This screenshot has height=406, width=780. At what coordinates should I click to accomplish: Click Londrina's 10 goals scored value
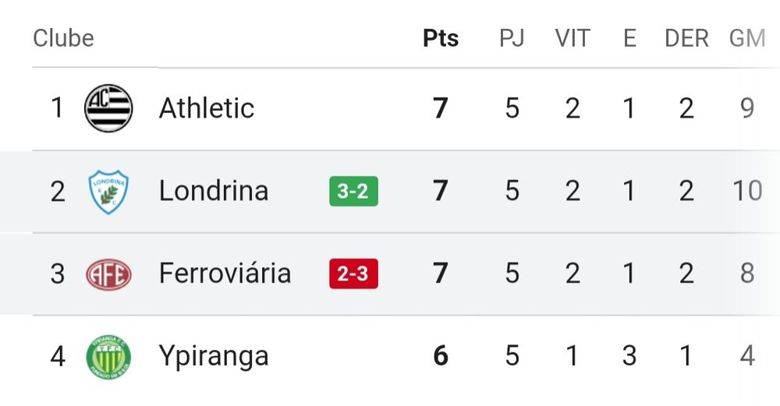tap(747, 191)
